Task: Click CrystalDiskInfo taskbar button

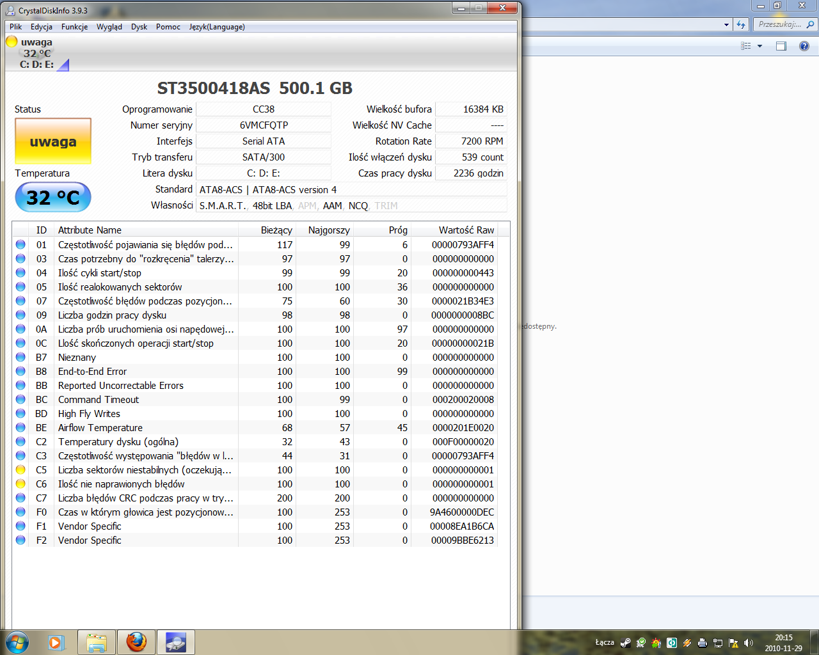Action: click(x=176, y=642)
